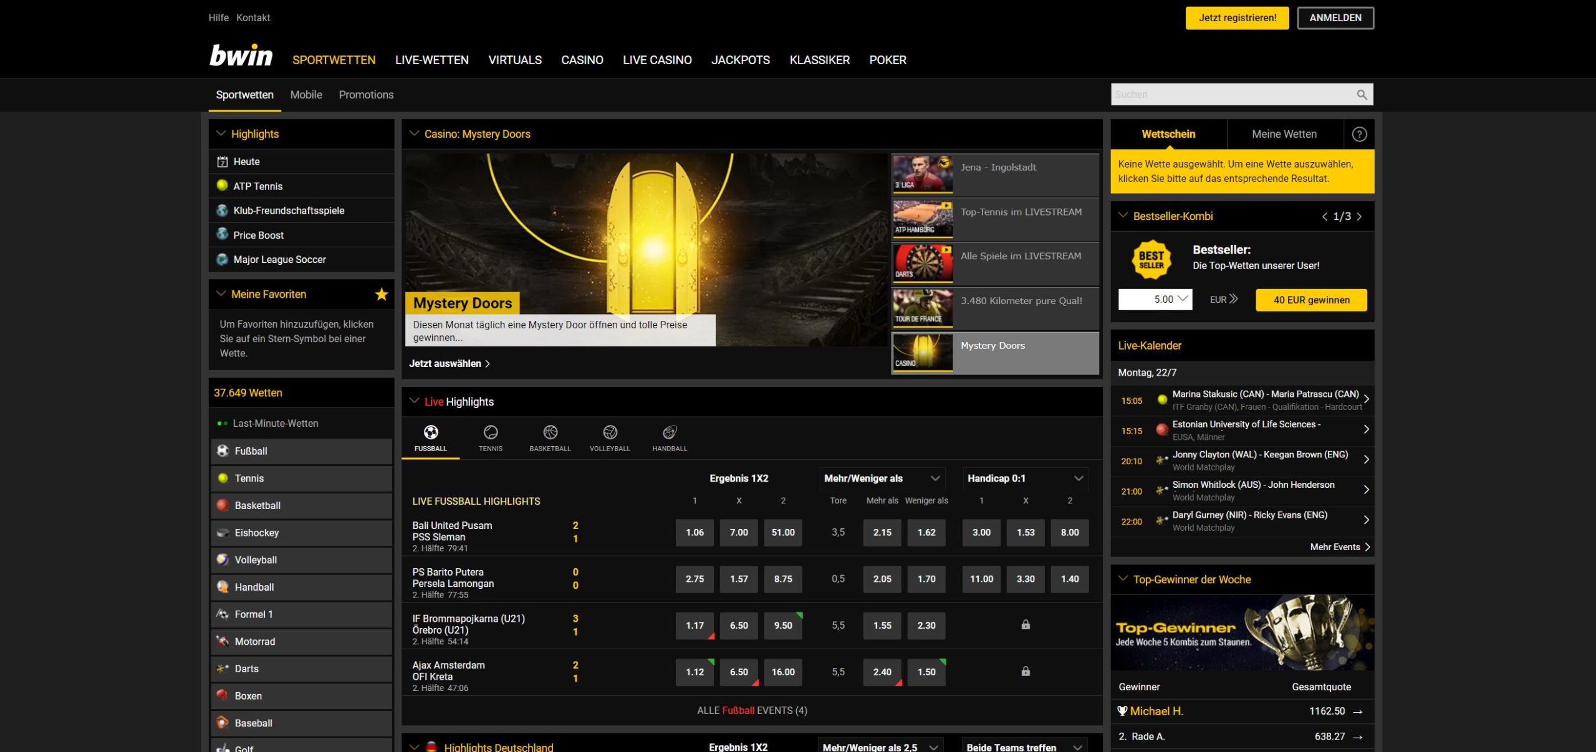Click the Jetzt registrieren button
Image resolution: width=1596 pixels, height=752 pixels.
(x=1237, y=18)
